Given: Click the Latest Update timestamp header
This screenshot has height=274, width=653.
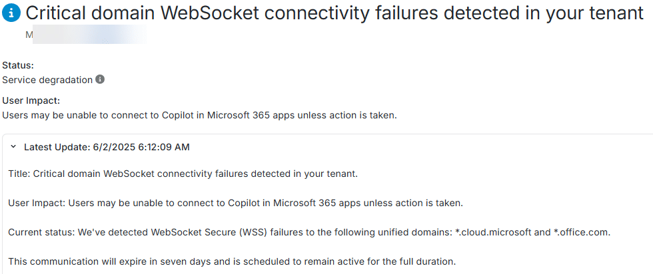Looking at the screenshot, I should [107, 147].
